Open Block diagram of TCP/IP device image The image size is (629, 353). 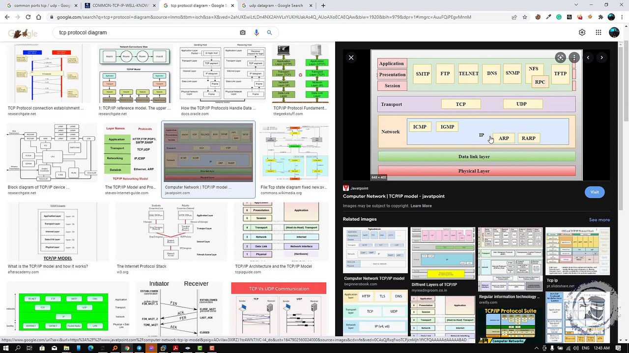click(52, 152)
